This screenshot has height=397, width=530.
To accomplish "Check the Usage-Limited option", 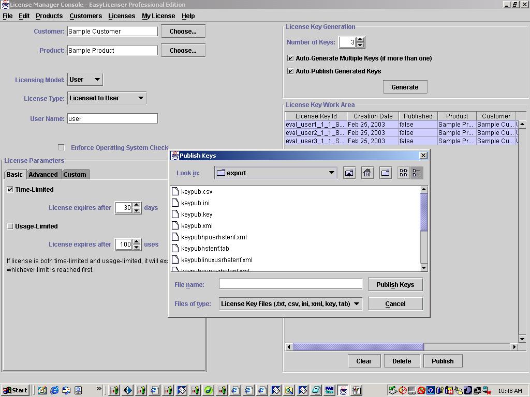I will click(10, 226).
